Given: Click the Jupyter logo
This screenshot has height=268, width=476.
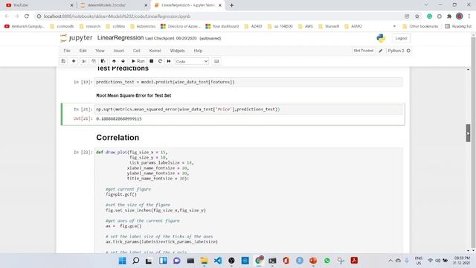Looking at the screenshot, I should [76, 38].
